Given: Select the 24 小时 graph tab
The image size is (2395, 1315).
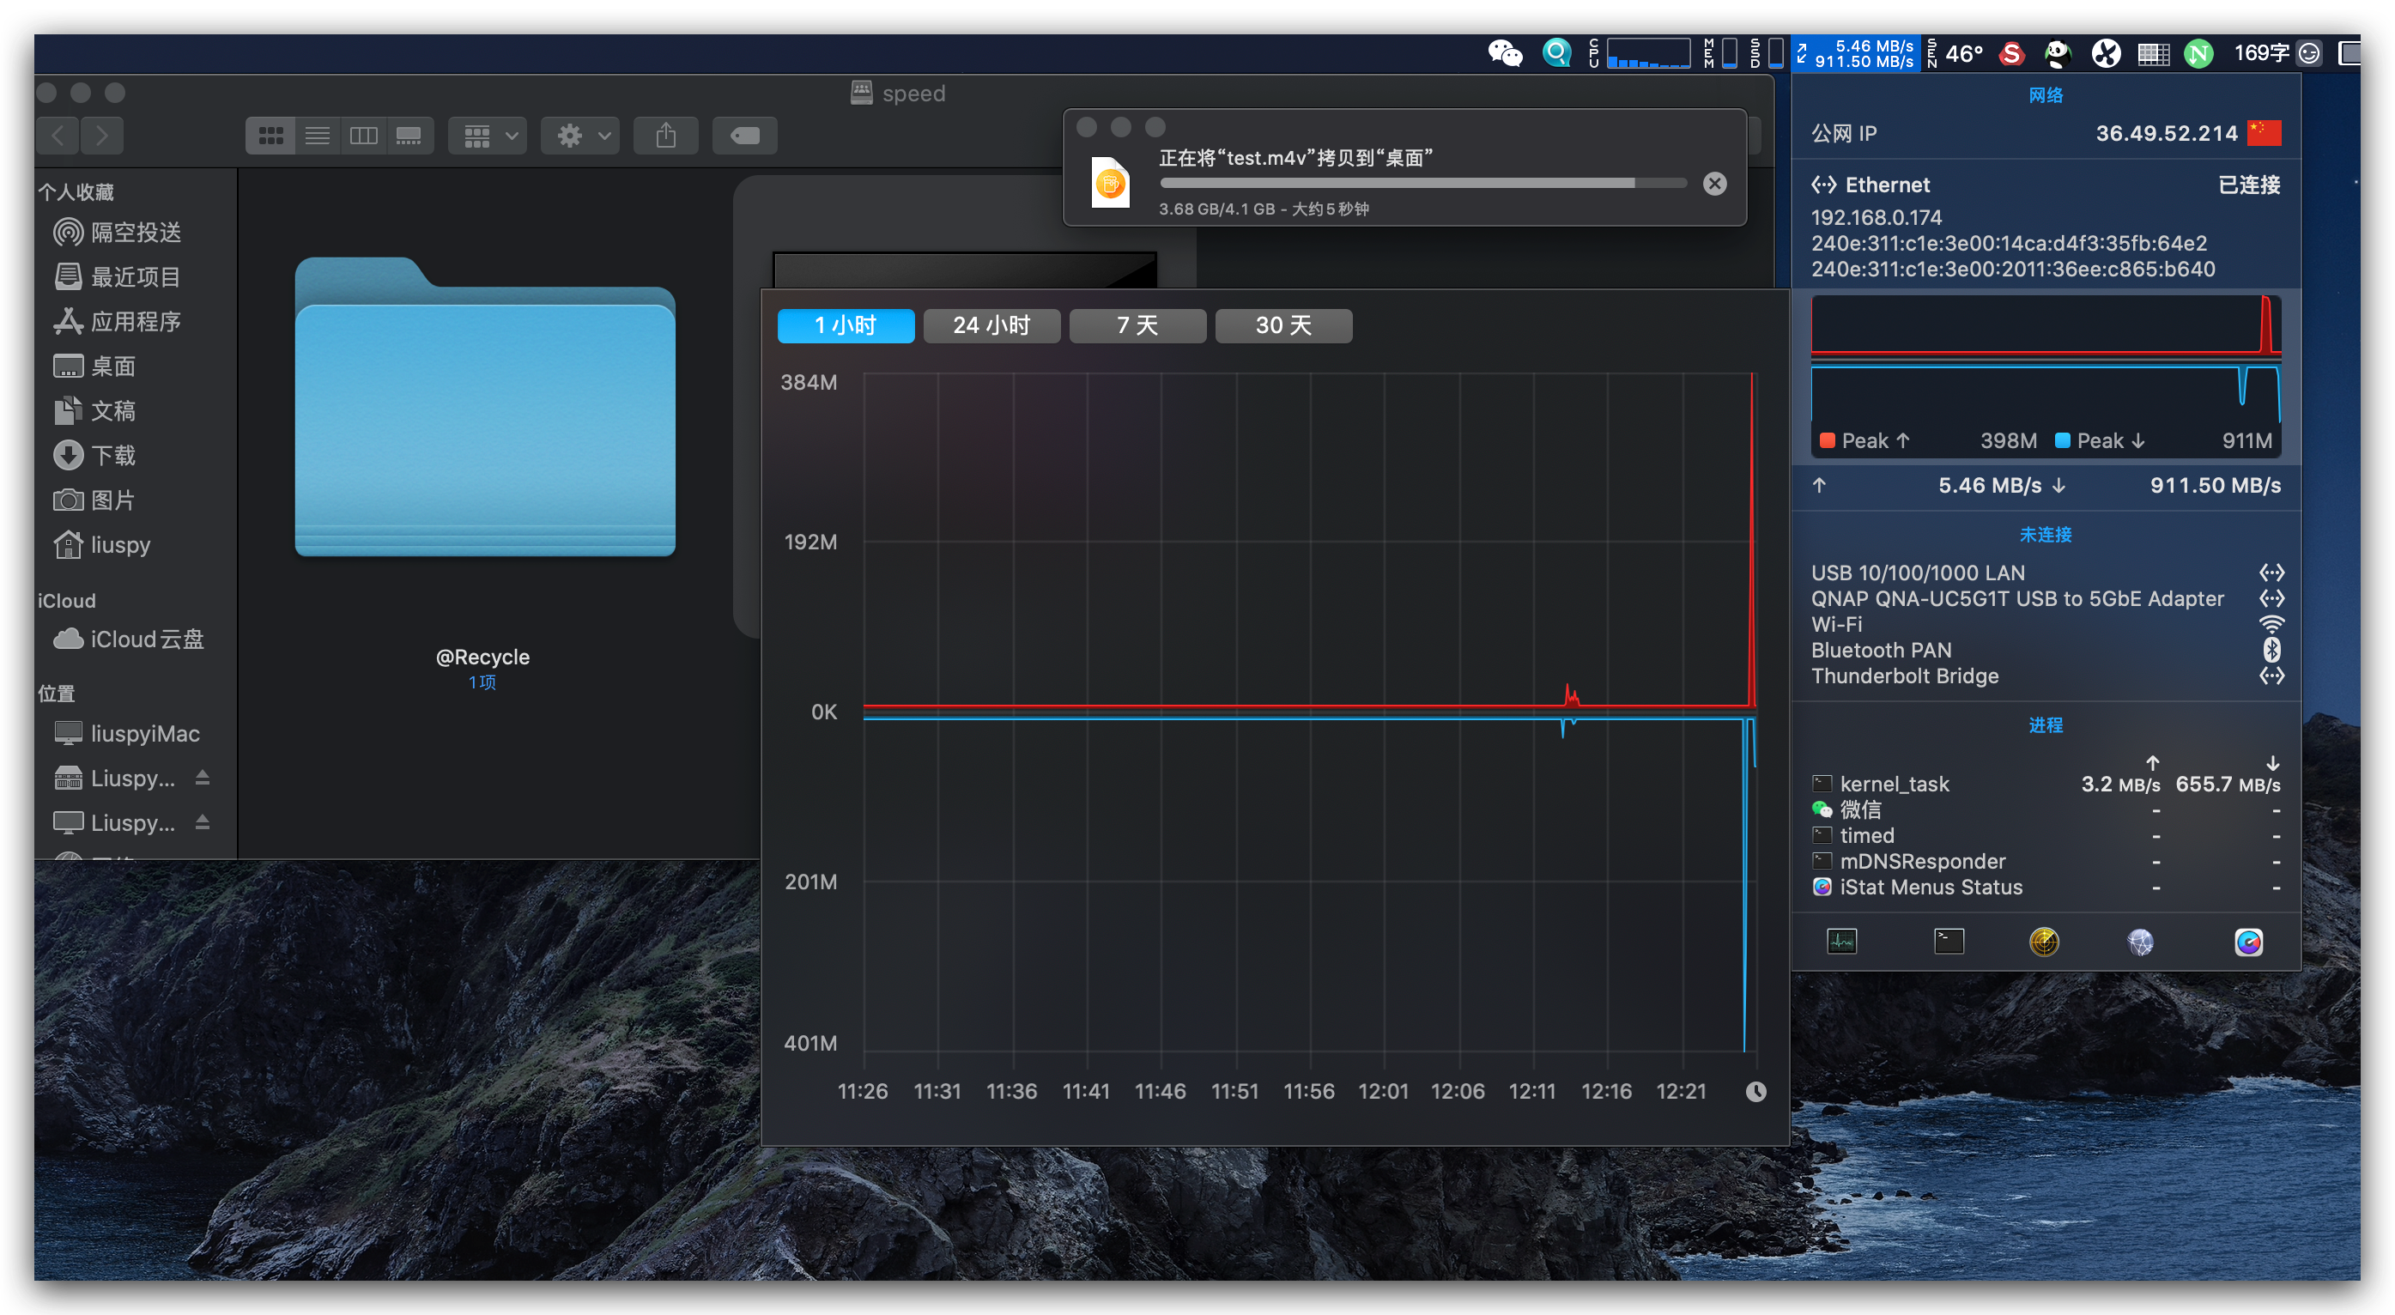Looking at the screenshot, I should tap(991, 325).
